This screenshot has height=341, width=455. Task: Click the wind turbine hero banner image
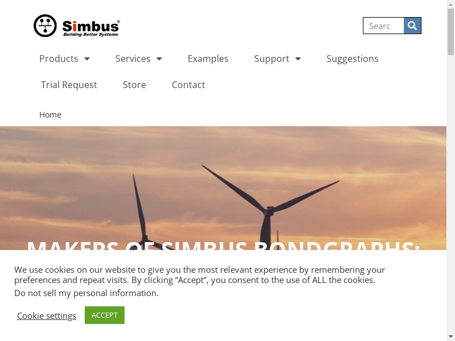coord(223,188)
